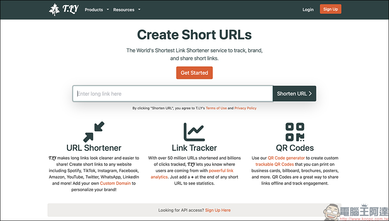389x221 pixels.
Task: Expand the Resources dropdown menu
Action: coord(124,10)
